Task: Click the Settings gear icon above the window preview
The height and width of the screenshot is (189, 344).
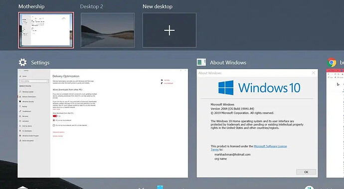Action: (x=22, y=62)
